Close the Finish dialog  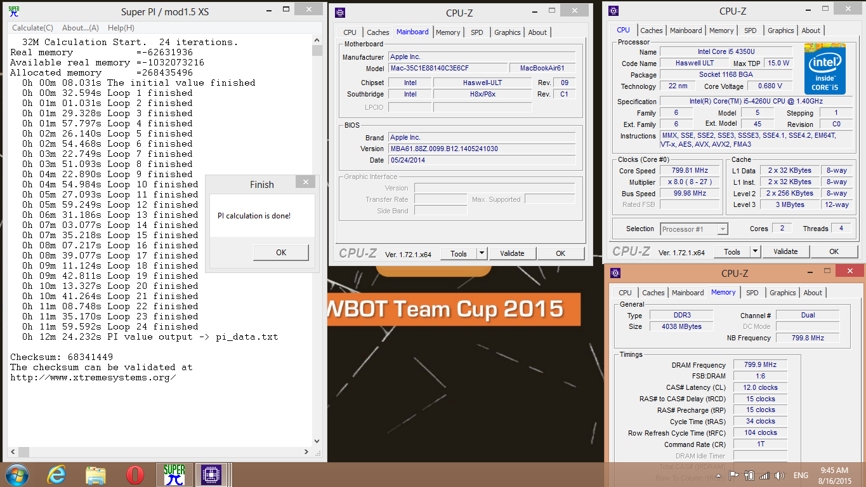pyautogui.click(x=306, y=182)
